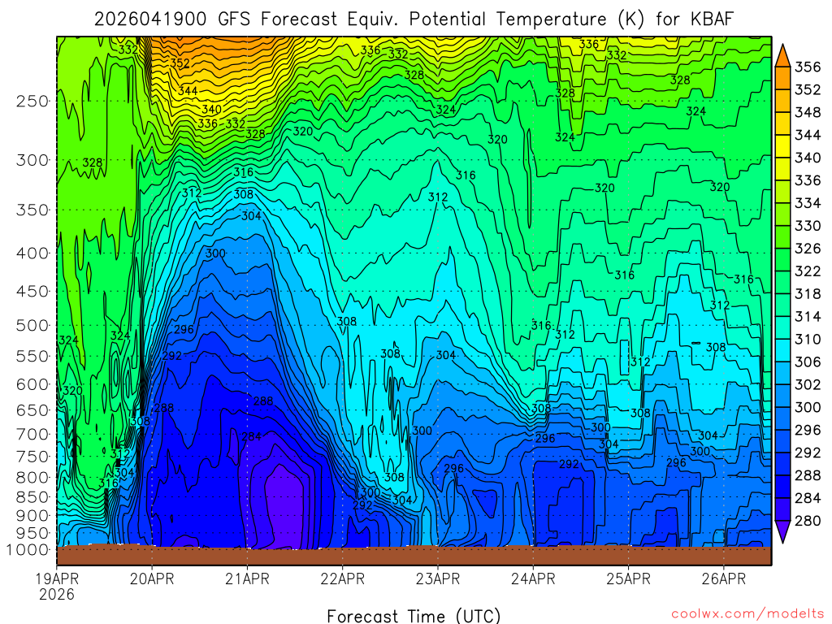Click the 350 pressure axis label
Viewport: 832px width, 624px height.
[32, 210]
